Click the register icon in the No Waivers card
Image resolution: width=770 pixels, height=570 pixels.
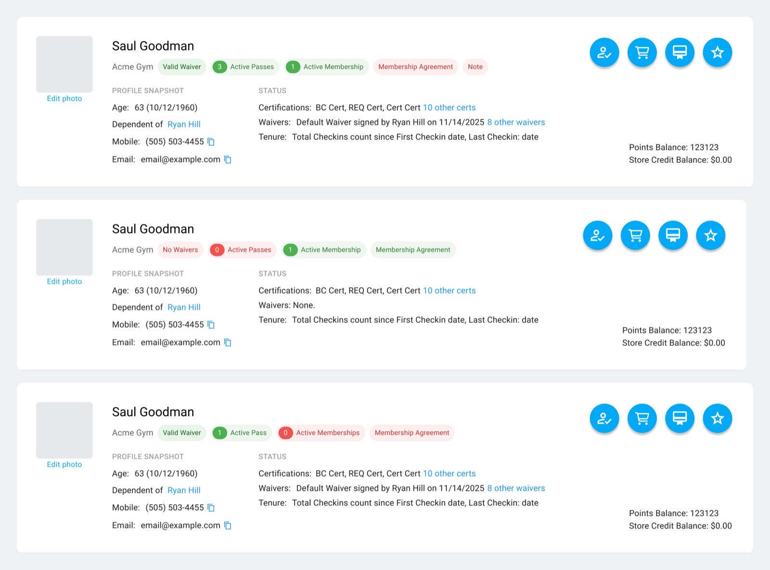click(673, 235)
